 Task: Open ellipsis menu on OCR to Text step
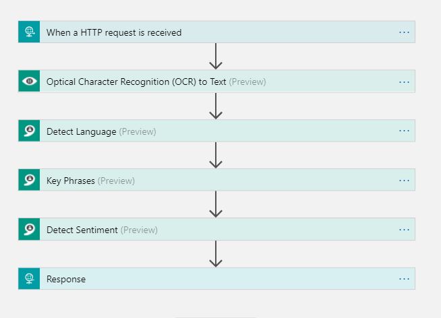(x=404, y=82)
